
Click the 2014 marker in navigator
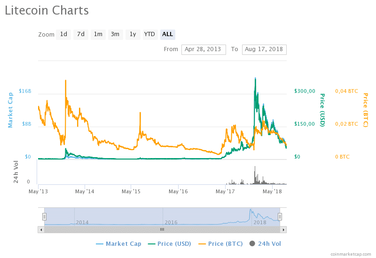[x=82, y=222]
